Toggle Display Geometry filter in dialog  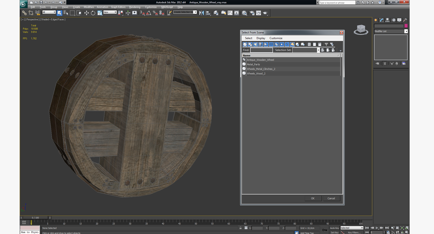pos(245,44)
